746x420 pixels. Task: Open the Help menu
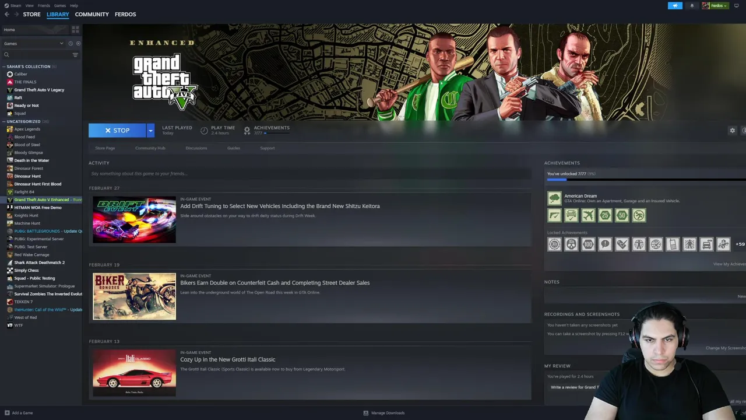click(x=74, y=5)
